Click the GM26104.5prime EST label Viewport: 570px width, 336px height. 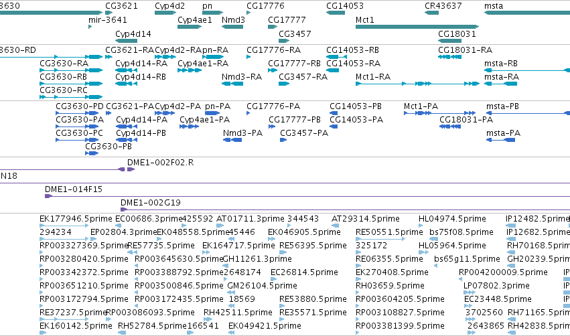point(262,286)
